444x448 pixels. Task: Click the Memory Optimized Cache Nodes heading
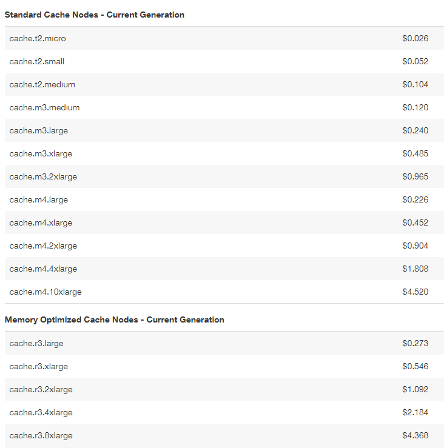[x=115, y=319]
